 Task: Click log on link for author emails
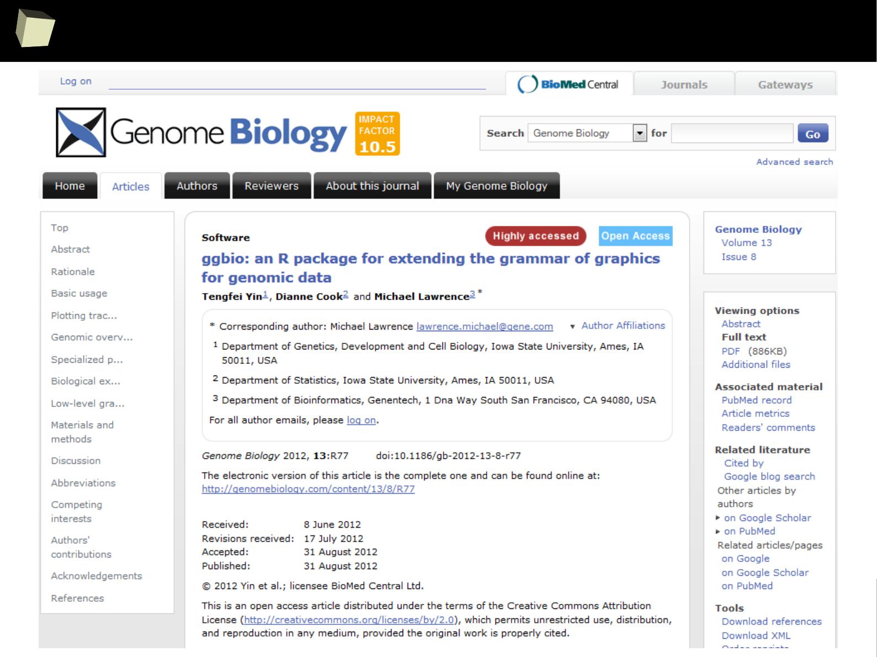(361, 420)
